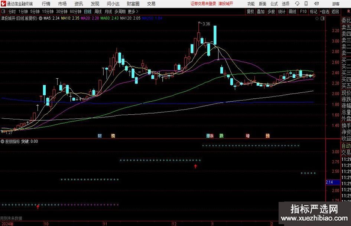Click the 涨 event marker on chart
The width and height of the screenshot is (351, 226).
(212, 135)
